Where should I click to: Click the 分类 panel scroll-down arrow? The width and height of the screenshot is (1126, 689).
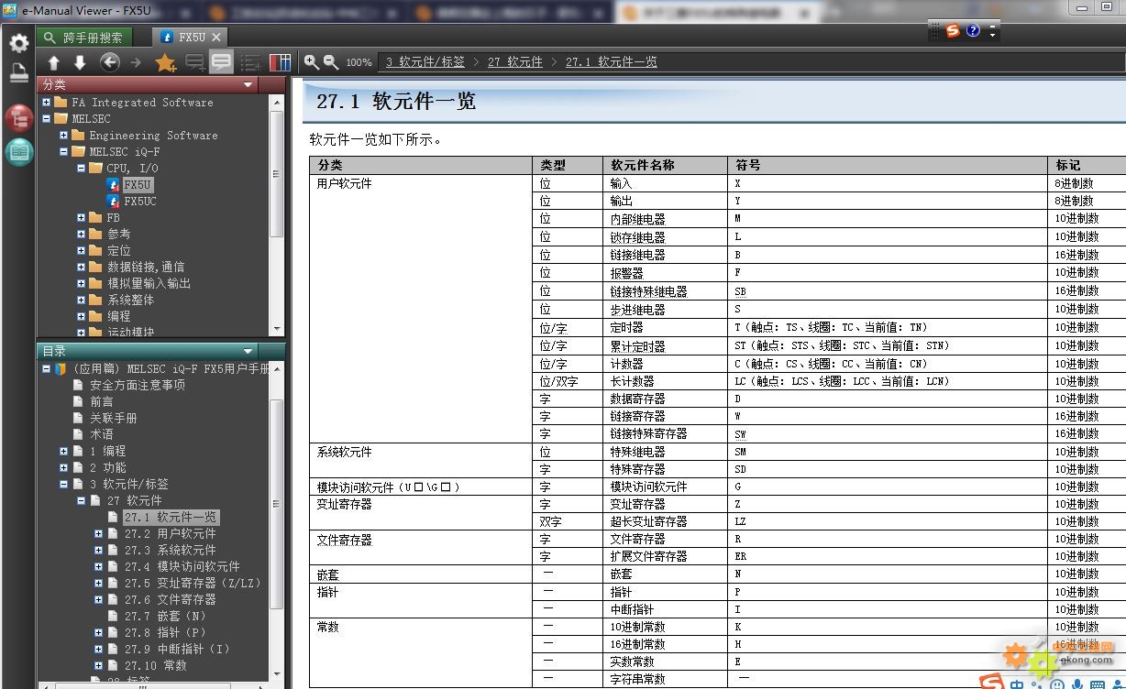(277, 329)
